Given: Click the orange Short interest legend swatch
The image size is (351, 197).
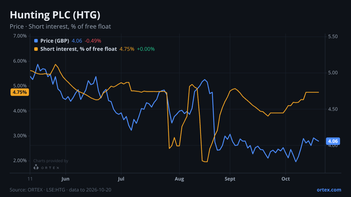Looking at the screenshot, I should 36,49.
